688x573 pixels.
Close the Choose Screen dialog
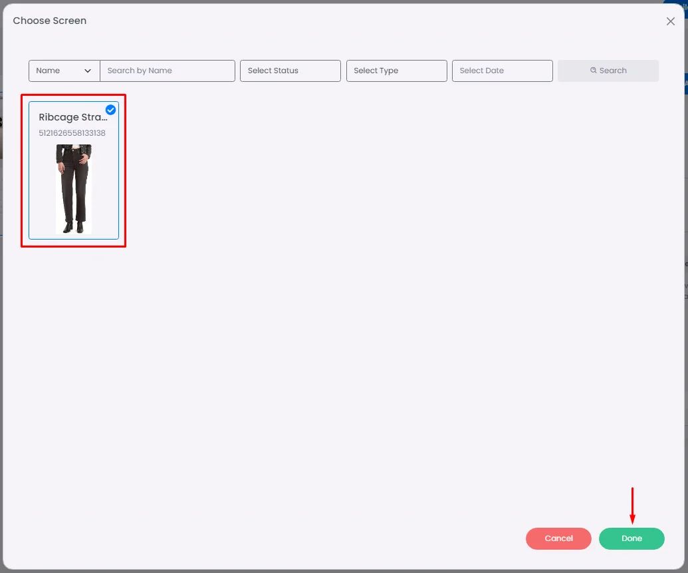pyautogui.click(x=670, y=21)
